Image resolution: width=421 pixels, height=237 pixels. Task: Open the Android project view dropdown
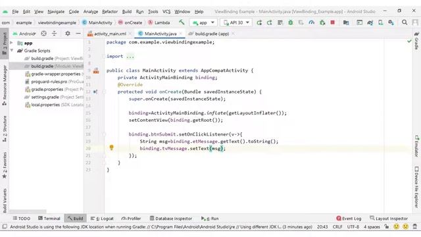point(25,34)
